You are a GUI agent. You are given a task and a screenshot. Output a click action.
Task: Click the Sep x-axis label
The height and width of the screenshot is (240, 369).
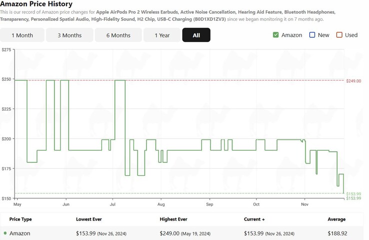pyautogui.click(x=209, y=204)
